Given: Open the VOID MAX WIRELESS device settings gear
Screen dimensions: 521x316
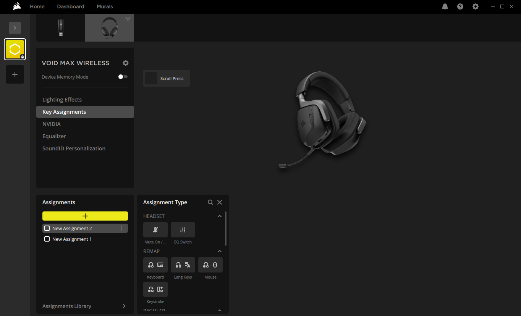Looking at the screenshot, I should point(126,63).
